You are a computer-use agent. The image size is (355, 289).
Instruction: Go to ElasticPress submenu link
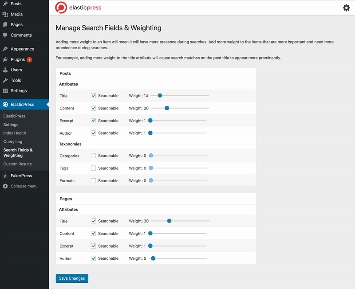click(14, 116)
